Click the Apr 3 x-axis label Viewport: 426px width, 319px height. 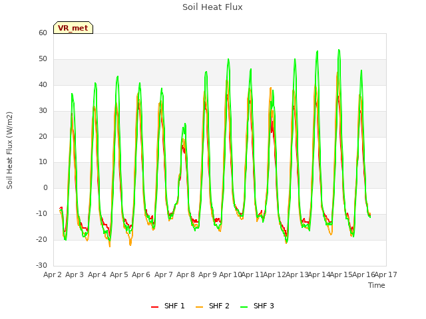pyautogui.click(x=75, y=274)
